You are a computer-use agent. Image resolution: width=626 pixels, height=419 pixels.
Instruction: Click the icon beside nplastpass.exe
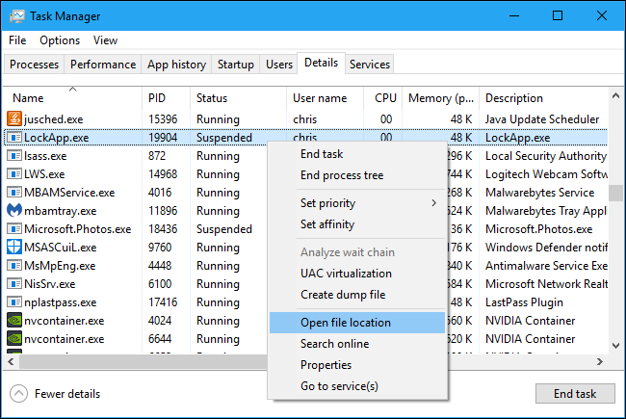(x=14, y=302)
